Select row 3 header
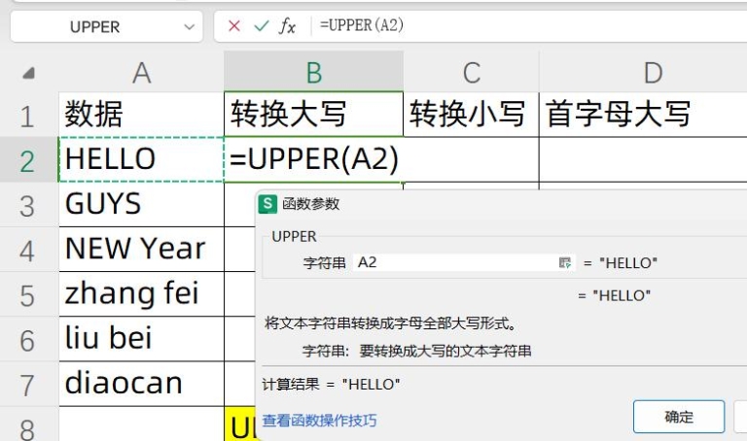747x441 pixels. point(28,205)
